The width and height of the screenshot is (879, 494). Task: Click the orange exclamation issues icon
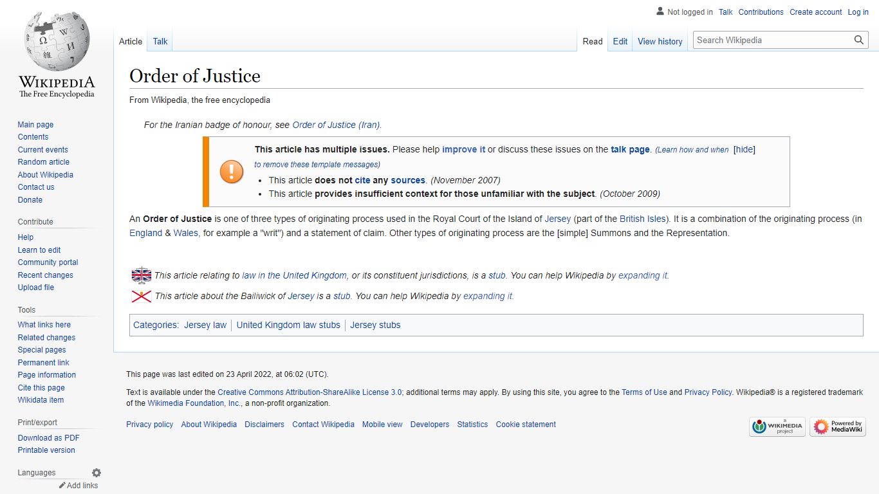(x=232, y=172)
